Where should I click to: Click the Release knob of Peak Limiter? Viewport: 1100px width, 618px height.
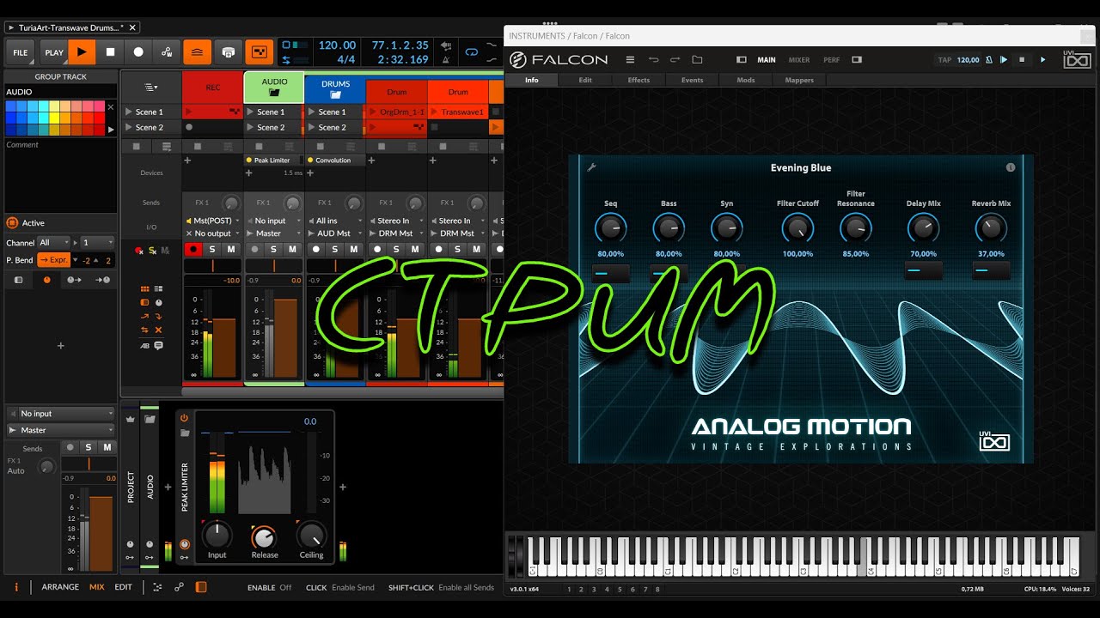pyautogui.click(x=265, y=537)
